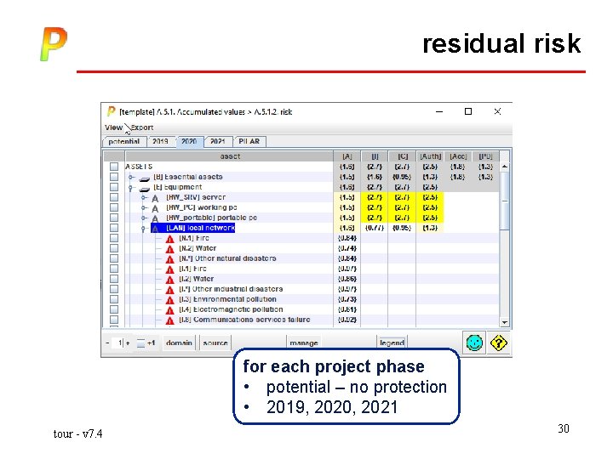Click the green smiley face icon
The width and height of the screenshot is (613, 459).
[474, 343]
